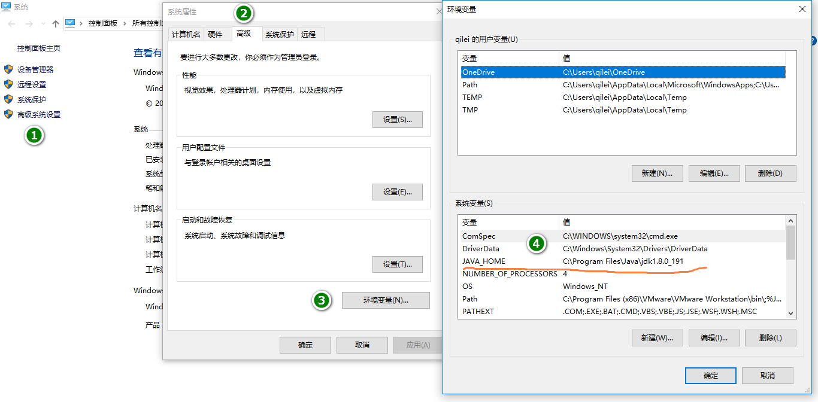This screenshot has height=402, width=818.
Task: Click 设置(S) performance button
Action: pos(397,120)
